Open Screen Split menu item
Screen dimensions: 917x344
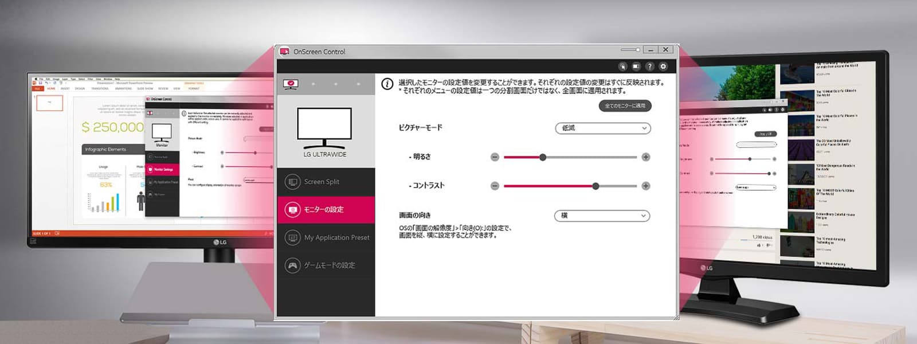326,182
